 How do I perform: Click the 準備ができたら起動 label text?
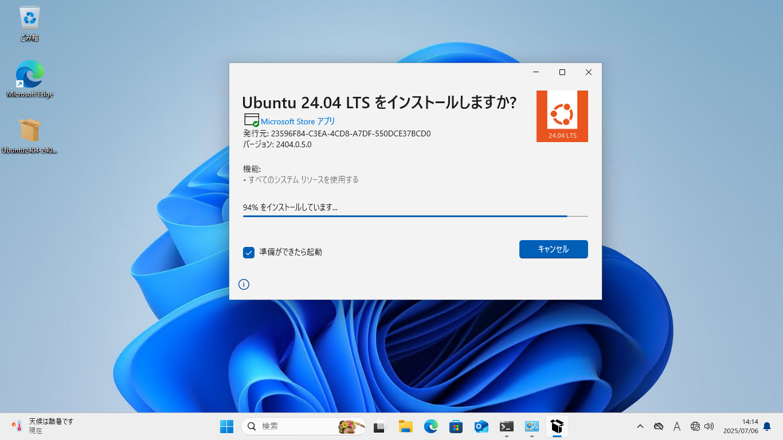(291, 252)
